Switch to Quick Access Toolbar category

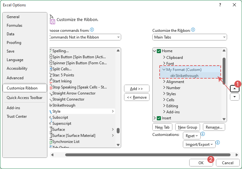pyautogui.click(x=24, y=98)
